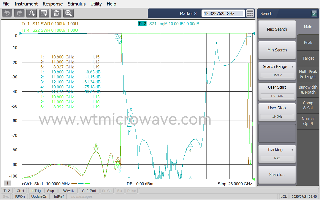Open the Stimulus menu
Image resolution: width=320 pixels, height=200 pixels.
[x=76, y=4]
